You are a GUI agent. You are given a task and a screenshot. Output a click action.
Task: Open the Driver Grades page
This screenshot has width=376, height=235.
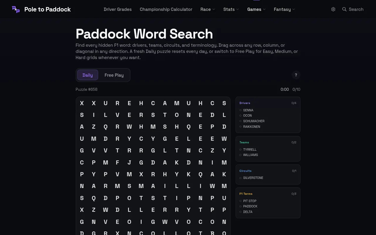pyautogui.click(x=117, y=9)
